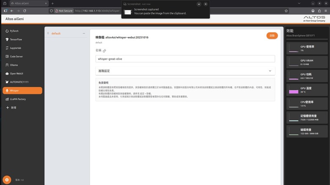Open the browser hamburger menu

[326, 11]
